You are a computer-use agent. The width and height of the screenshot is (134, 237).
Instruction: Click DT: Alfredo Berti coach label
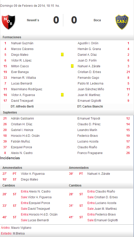22,106
